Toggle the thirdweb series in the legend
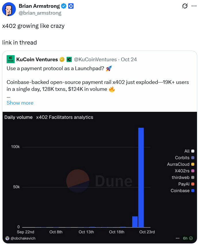Screen dimensions: 199x246 point(192,177)
